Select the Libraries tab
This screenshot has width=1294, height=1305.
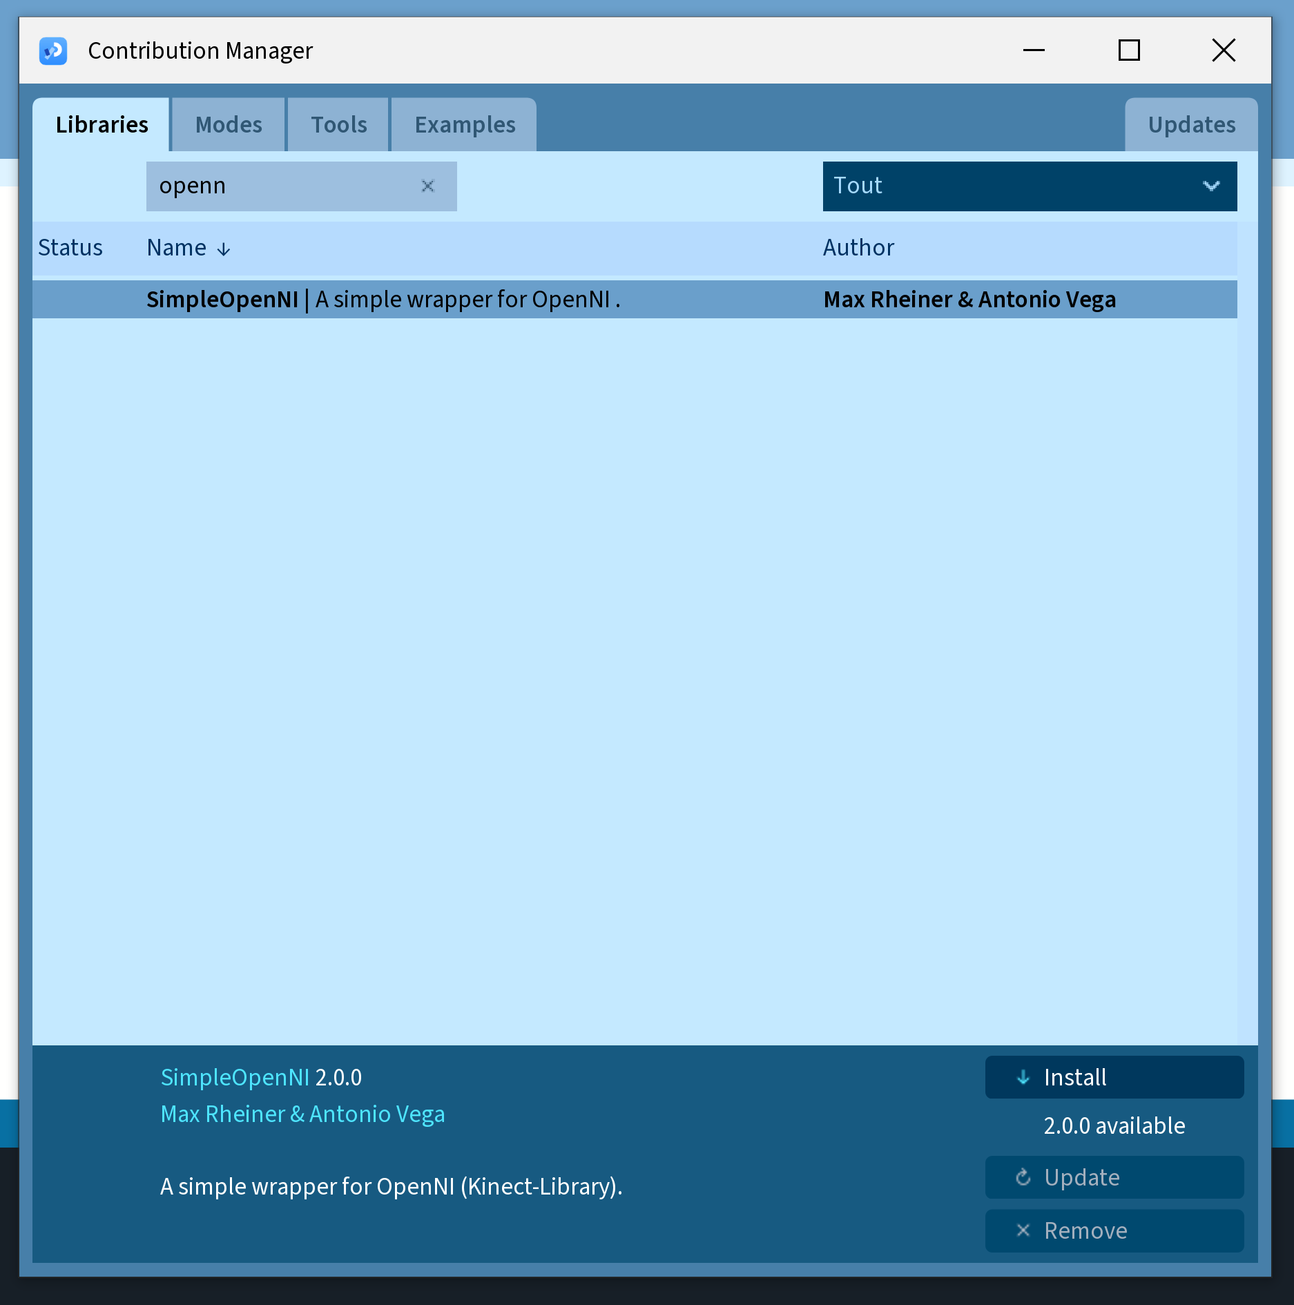point(102,125)
